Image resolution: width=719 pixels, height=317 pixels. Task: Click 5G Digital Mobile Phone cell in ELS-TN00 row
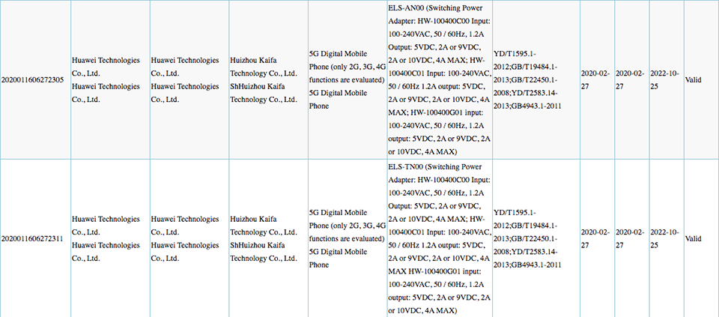pos(347,238)
